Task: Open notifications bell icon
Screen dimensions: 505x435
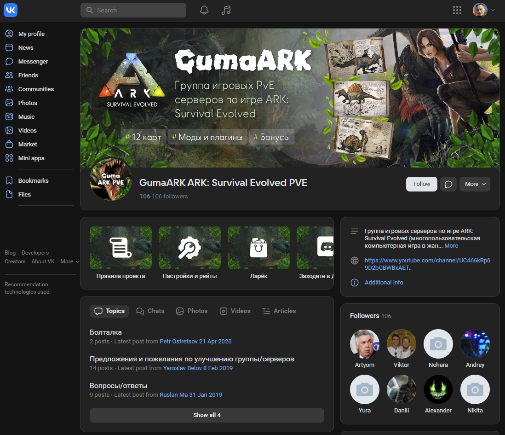Action: tap(204, 10)
